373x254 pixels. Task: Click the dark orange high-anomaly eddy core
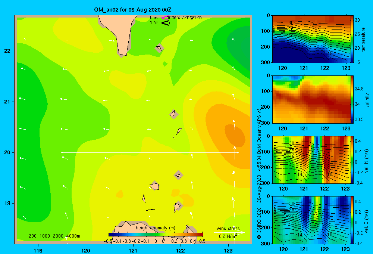coord(235,135)
